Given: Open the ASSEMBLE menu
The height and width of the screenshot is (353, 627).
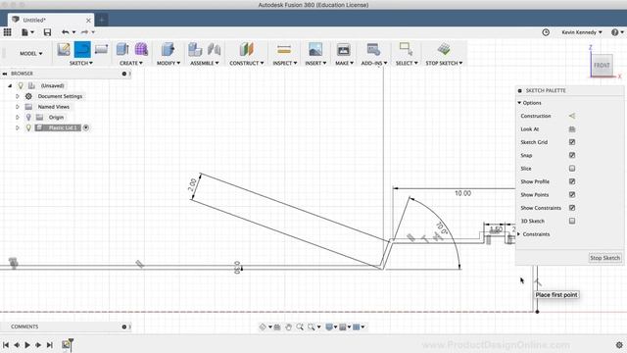Looking at the screenshot, I should pos(205,63).
